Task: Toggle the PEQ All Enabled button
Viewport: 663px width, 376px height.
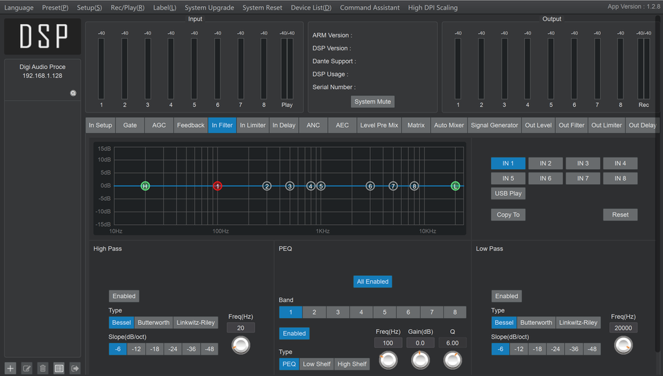Action: [373, 281]
